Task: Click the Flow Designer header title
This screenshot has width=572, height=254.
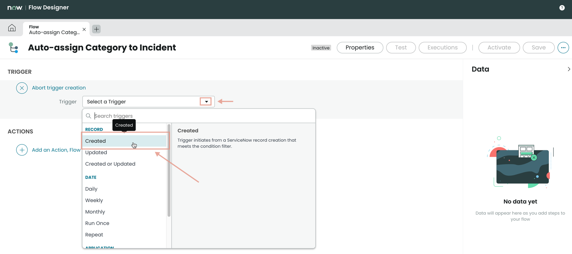Action: pyautogui.click(x=49, y=8)
